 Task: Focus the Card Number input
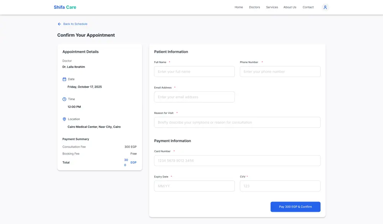[237, 161]
